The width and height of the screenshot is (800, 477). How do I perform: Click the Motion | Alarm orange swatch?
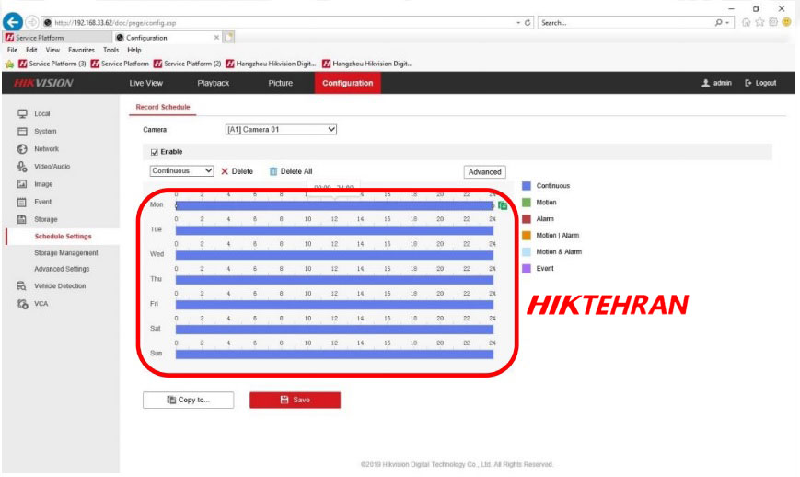[x=527, y=236]
